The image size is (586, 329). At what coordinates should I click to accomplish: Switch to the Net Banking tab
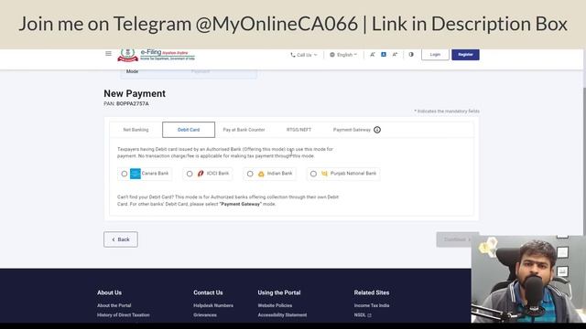pyautogui.click(x=136, y=130)
